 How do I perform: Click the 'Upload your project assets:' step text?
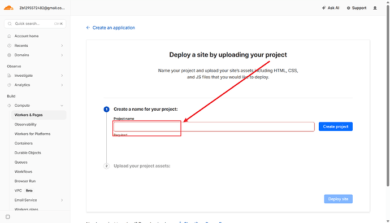(142, 166)
